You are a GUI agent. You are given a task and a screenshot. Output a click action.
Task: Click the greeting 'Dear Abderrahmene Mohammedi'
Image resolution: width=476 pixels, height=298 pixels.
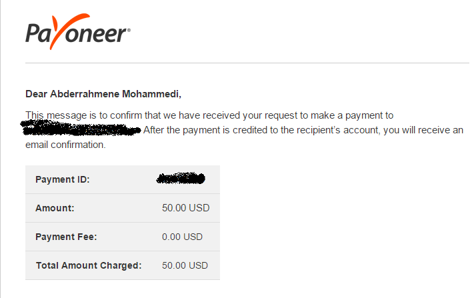tap(103, 94)
